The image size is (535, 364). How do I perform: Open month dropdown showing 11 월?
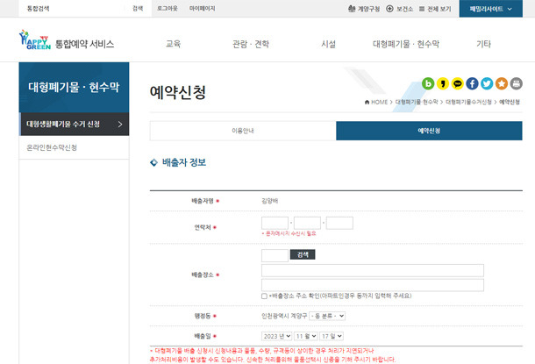pyautogui.click(x=306, y=336)
